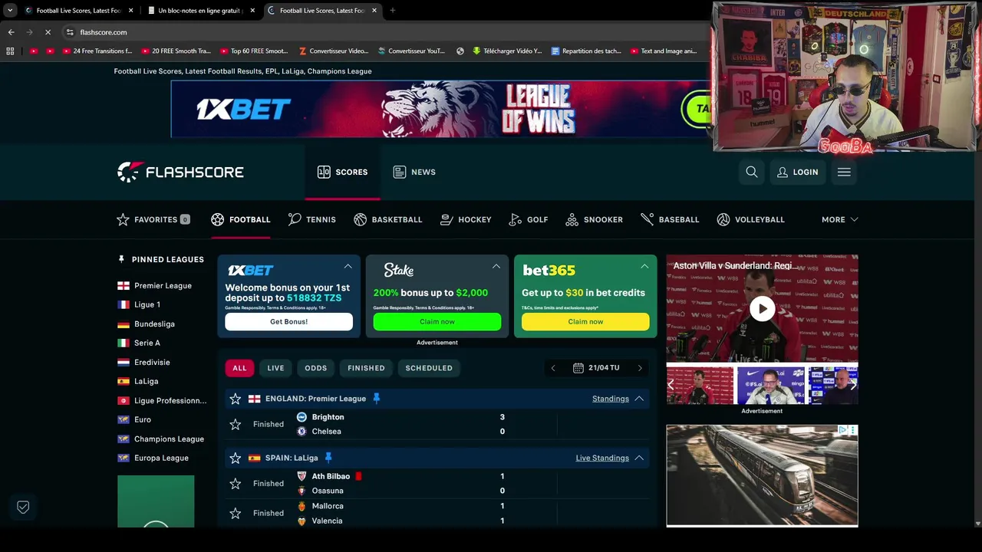Star the Ath Bilbao vs Osasuna match
Screen dimensions: 982x552
pyautogui.click(x=236, y=483)
